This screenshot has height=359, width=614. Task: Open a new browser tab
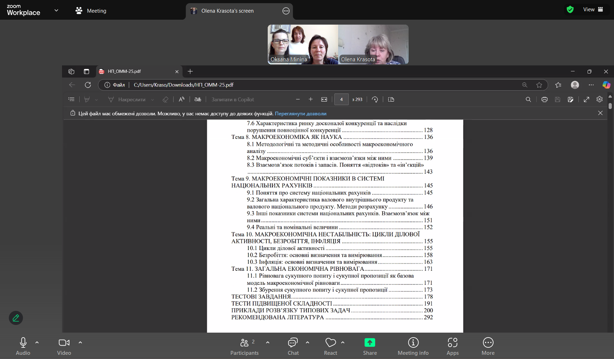point(190,71)
